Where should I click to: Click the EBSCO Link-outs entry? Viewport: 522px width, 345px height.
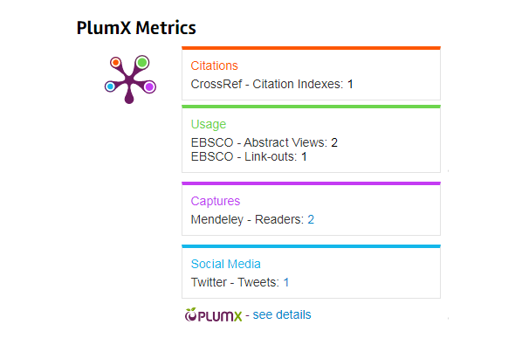coord(249,156)
